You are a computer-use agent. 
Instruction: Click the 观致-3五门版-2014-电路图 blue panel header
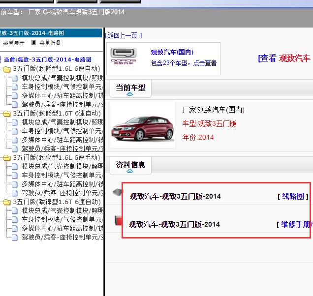pyautogui.click(x=51, y=33)
